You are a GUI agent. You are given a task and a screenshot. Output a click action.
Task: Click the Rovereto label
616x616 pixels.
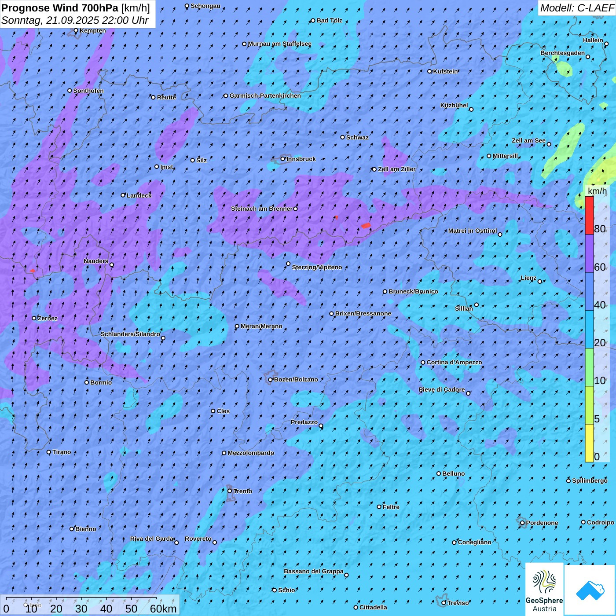click(198, 539)
